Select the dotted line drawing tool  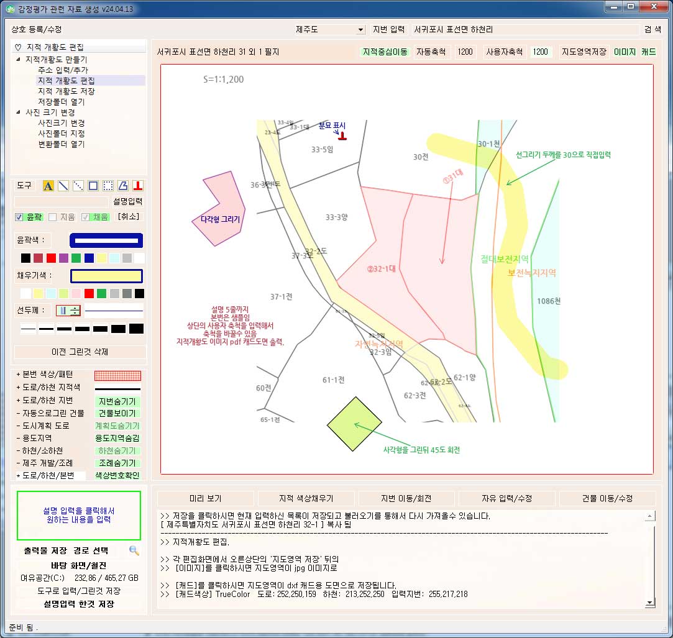pyautogui.click(x=78, y=185)
